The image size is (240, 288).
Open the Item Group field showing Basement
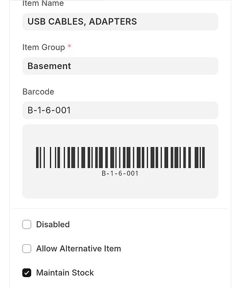click(120, 66)
